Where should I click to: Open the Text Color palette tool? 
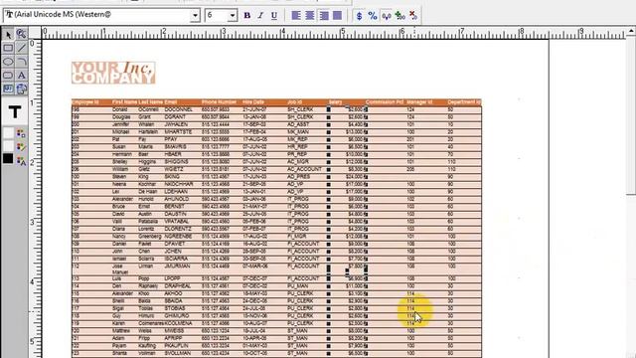point(21,161)
